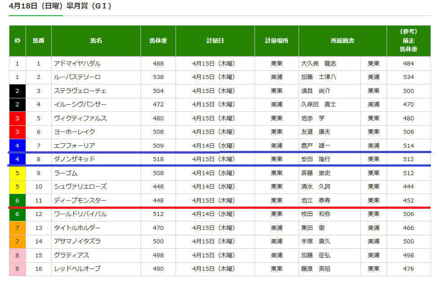Select horse name アドマイヤハダル

tap(77, 64)
